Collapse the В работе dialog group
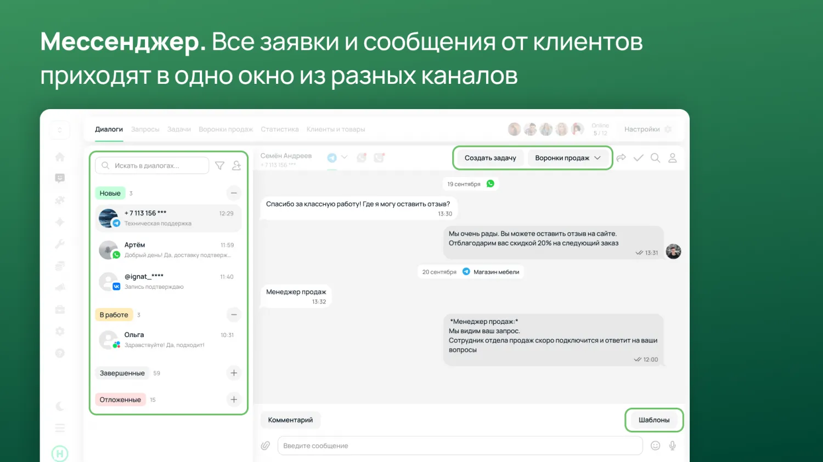This screenshot has width=823, height=462. 234,315
